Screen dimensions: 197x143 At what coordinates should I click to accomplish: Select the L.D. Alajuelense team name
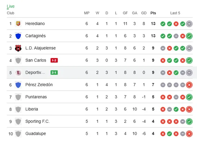[x=41, y=48]
